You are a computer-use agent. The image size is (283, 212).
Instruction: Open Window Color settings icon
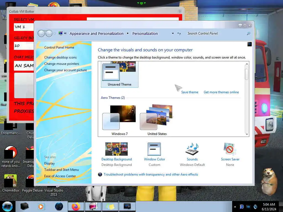click(154, 149)
